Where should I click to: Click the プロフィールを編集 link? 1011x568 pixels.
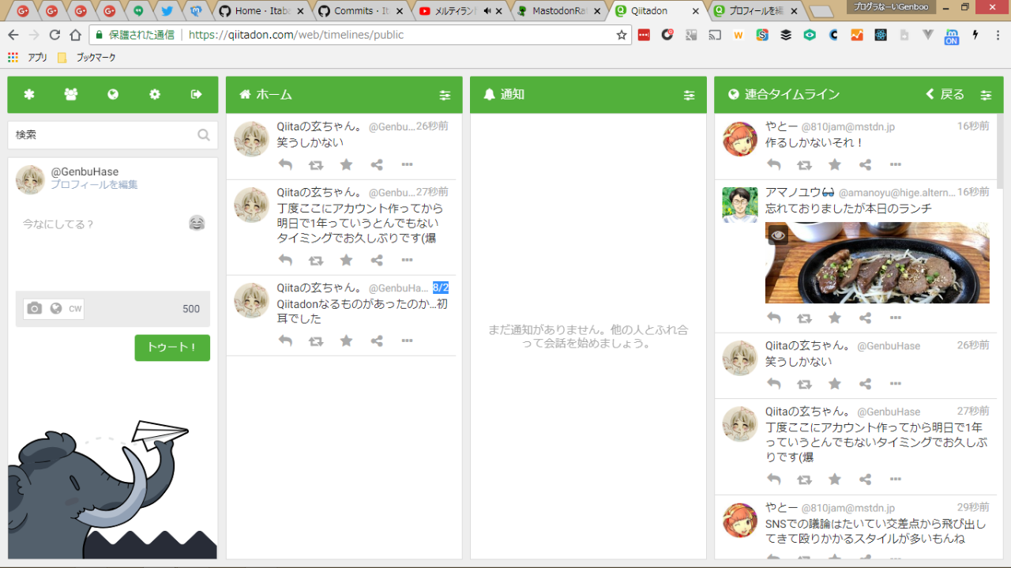click(94, 185)
